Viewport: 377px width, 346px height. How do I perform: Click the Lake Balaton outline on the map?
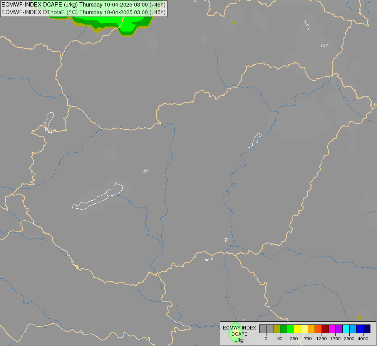[98, 197]
